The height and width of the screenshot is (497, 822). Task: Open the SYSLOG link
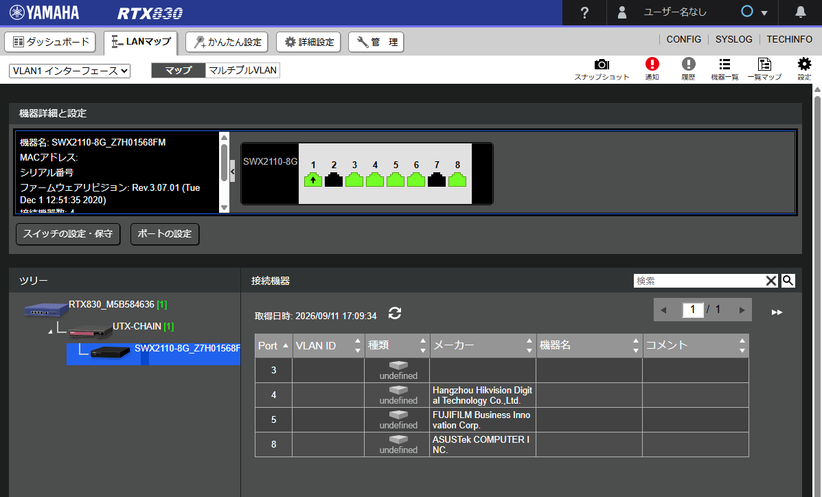click(x=734, y=39)
